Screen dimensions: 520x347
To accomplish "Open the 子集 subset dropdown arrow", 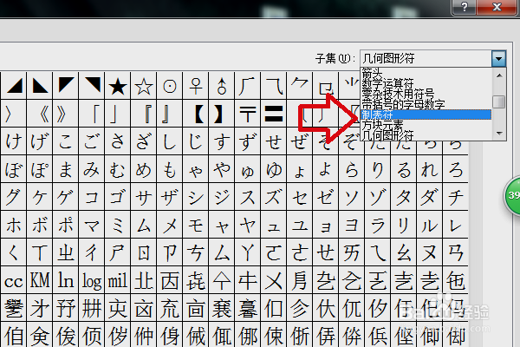I will coord(499,58).
